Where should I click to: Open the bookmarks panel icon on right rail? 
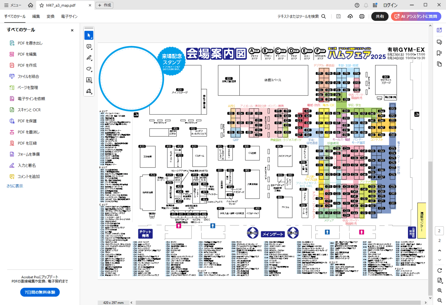439,53
